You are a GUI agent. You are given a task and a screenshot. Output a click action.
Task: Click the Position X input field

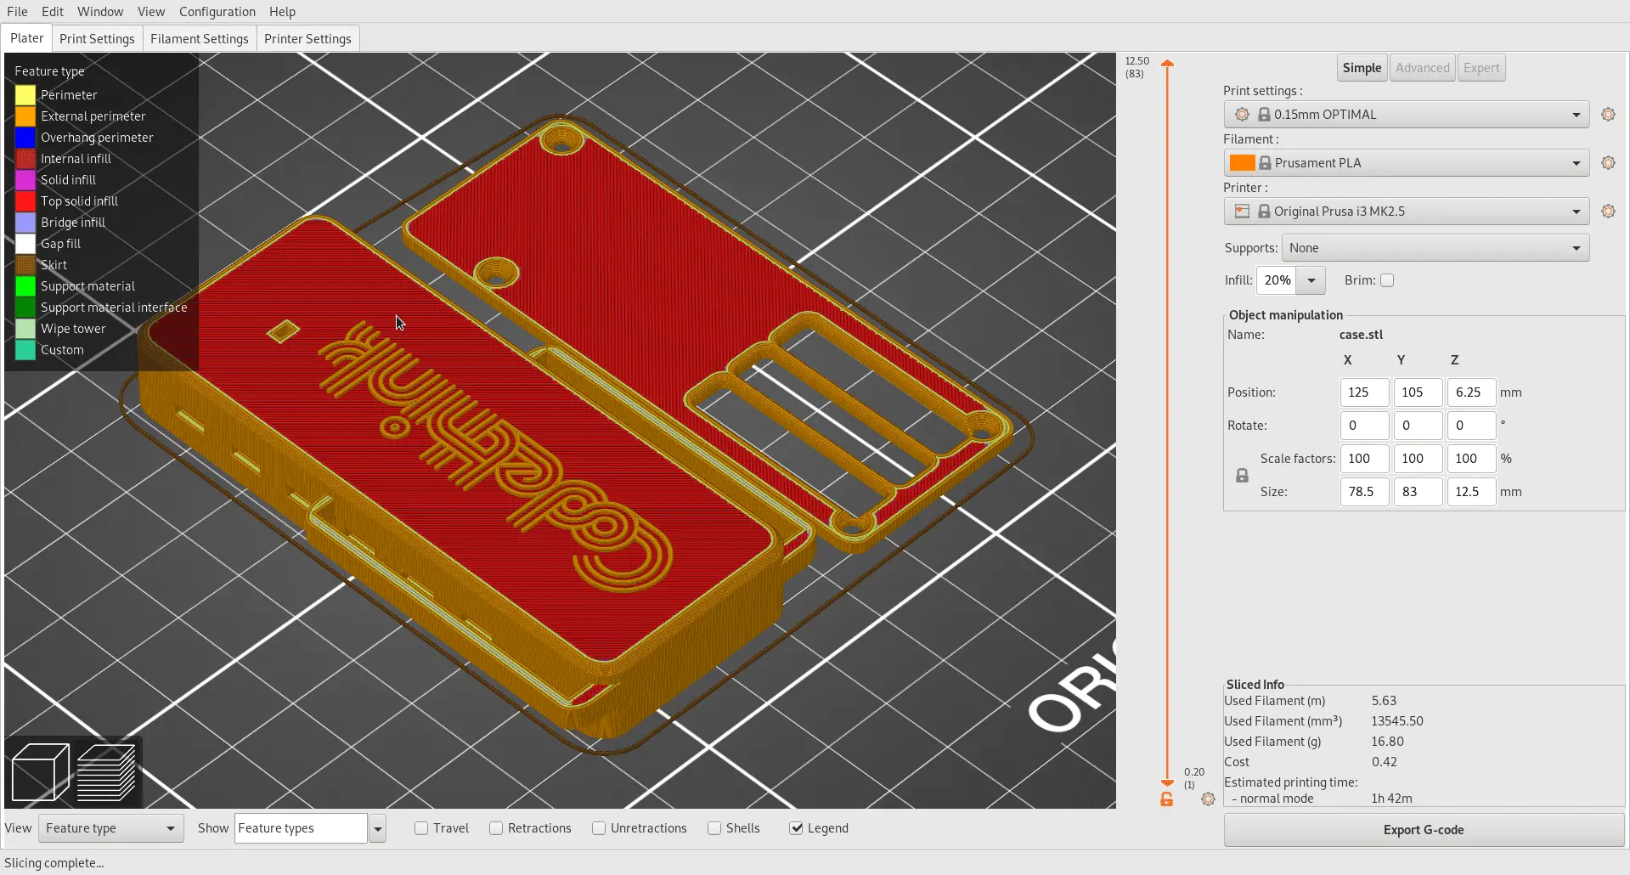pos(1364,392)
